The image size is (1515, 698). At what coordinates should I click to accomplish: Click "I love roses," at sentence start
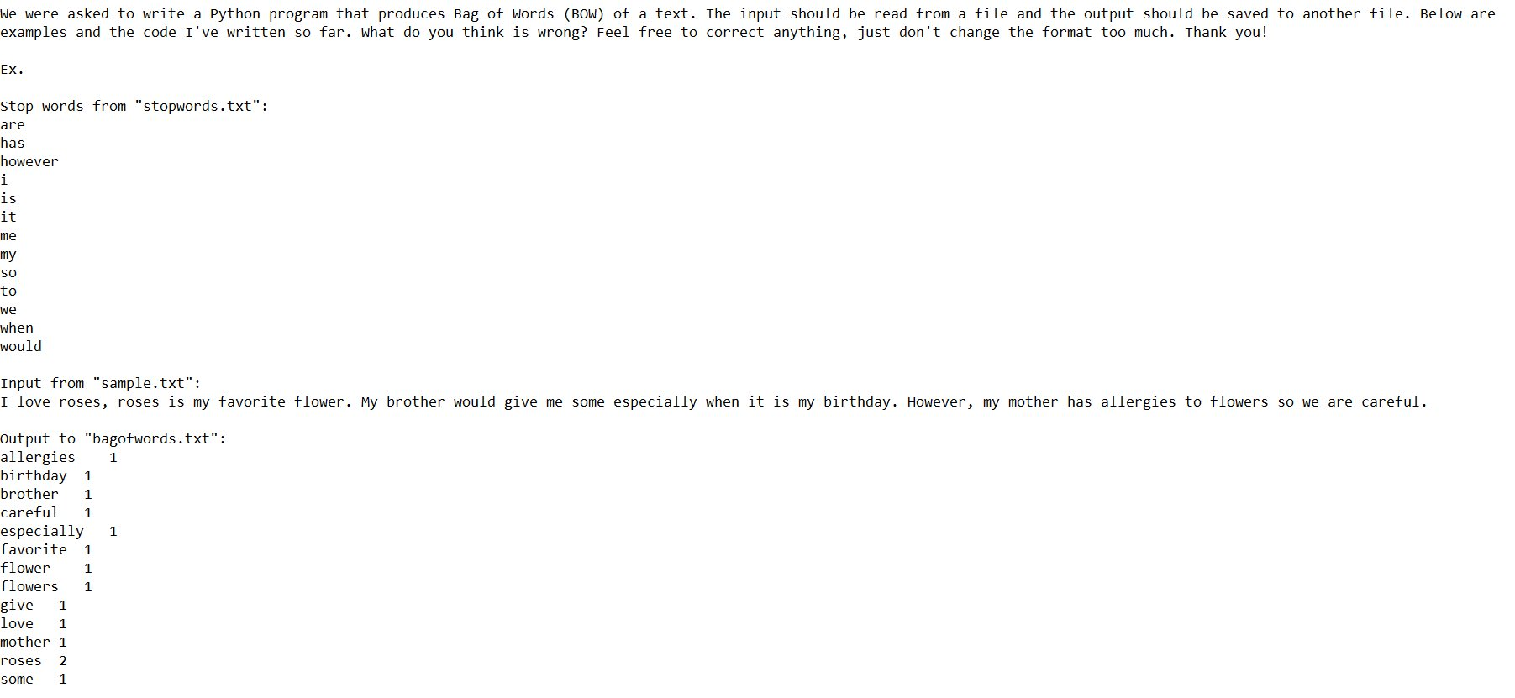point(55,401)
